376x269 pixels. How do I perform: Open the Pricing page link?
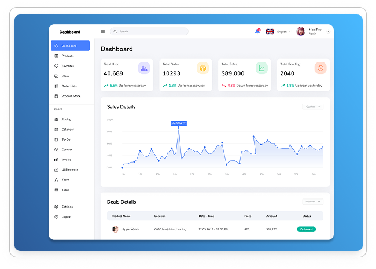tap(67, 119)
